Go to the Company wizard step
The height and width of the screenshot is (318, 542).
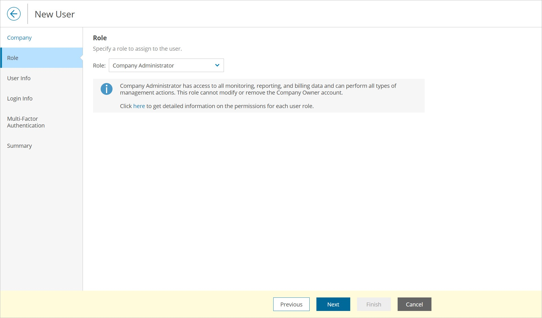pos(19,38)
